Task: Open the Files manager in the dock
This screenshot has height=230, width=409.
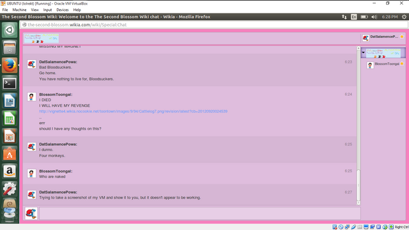Action: pyautogui.click(x=10, y=47)
